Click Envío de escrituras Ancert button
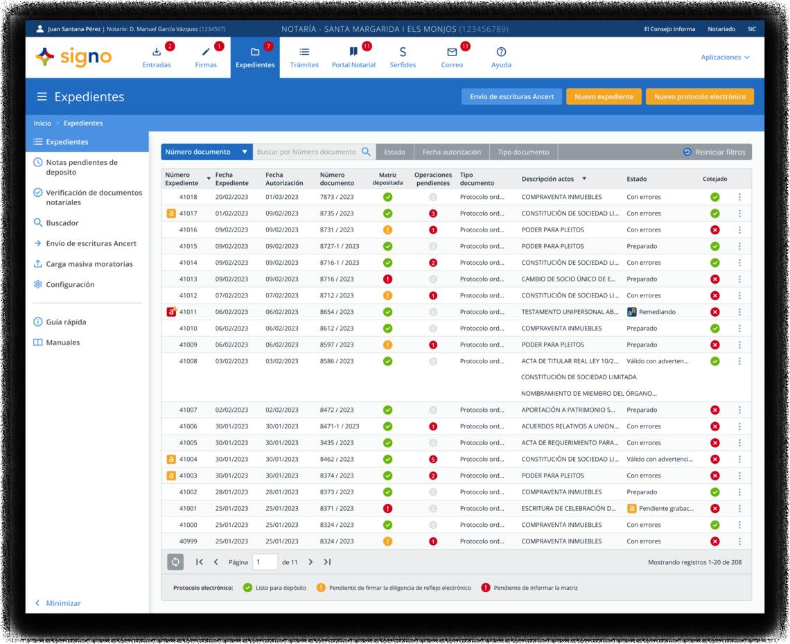Screen dimensions: 790x644 511,97
